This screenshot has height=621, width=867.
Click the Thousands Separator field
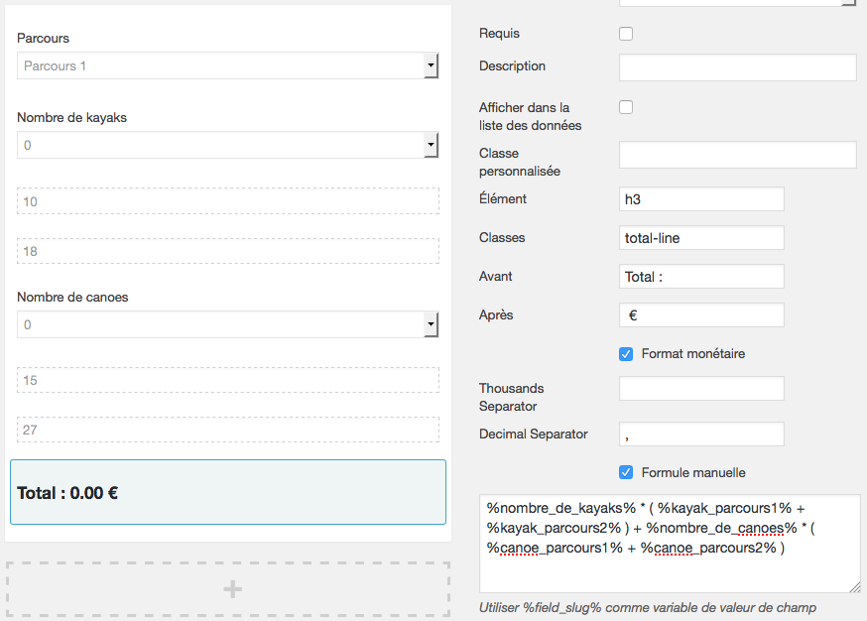click(x=701, y=388)
